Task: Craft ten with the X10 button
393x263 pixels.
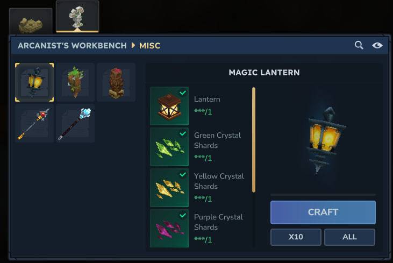Action: [x=296, y=237]
